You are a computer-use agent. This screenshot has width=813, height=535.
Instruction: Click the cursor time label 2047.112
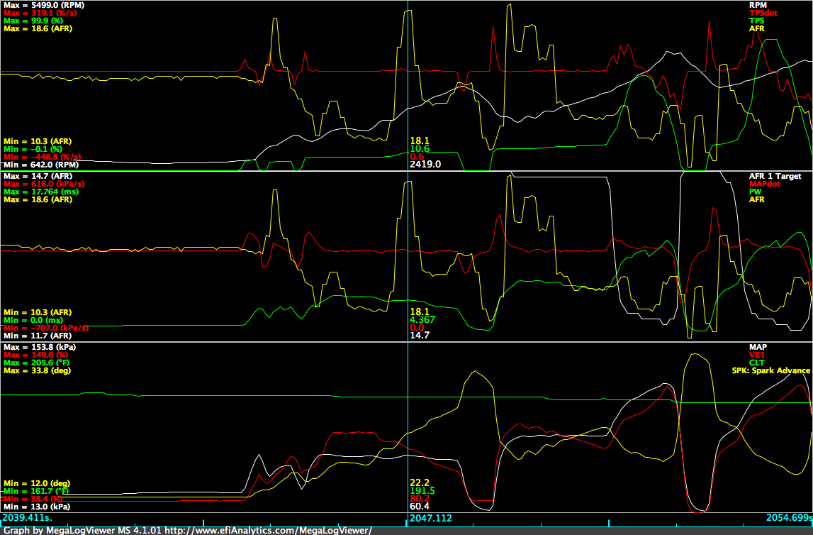(x=430, y=519)
